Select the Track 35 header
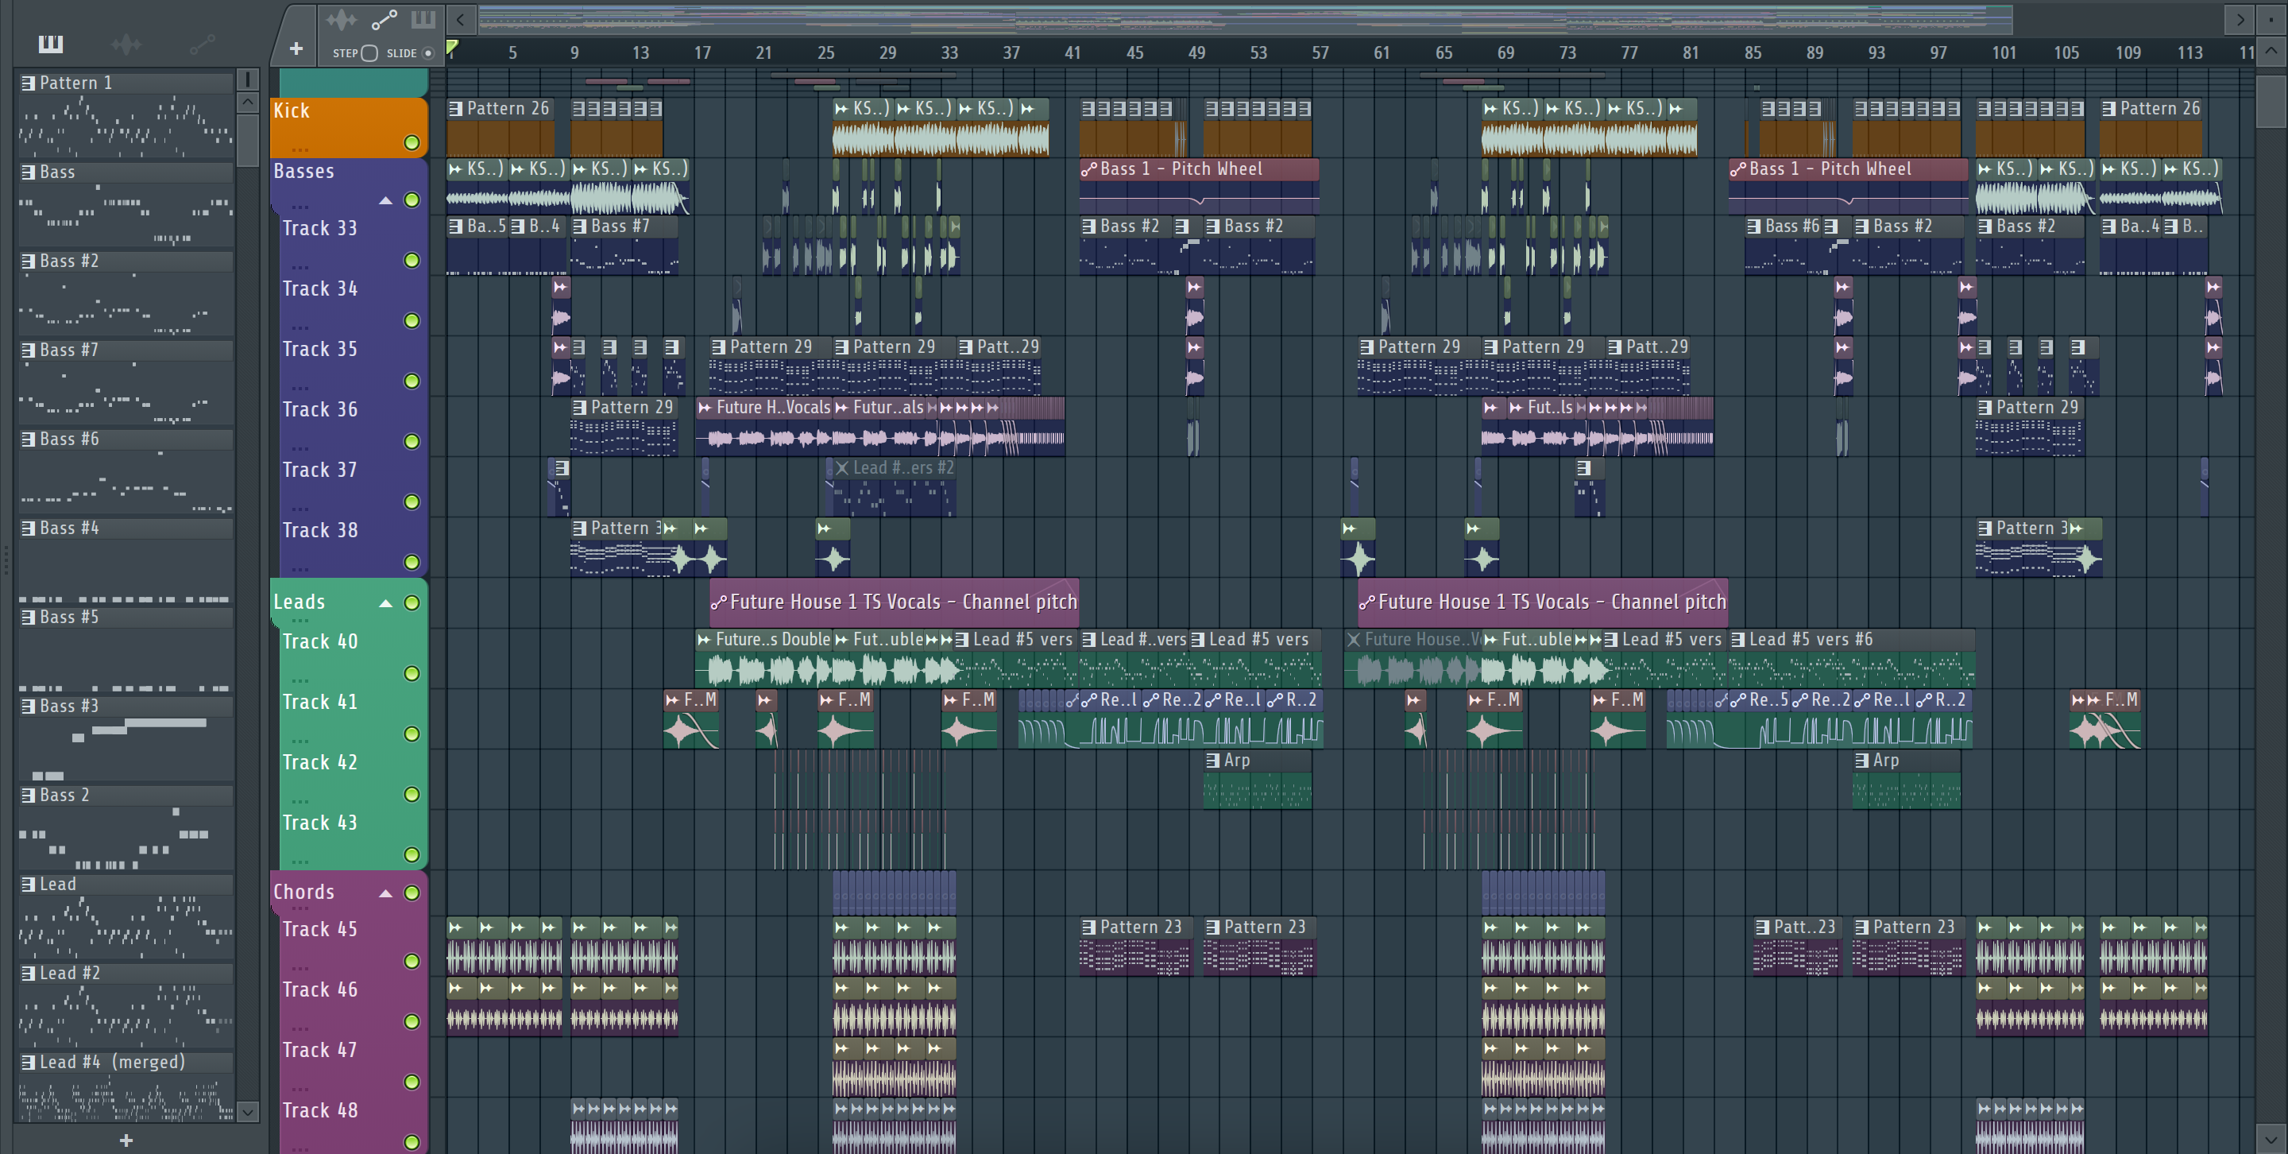The height and width of the screenshot is (1154, 2288). [x=354, y=365]
